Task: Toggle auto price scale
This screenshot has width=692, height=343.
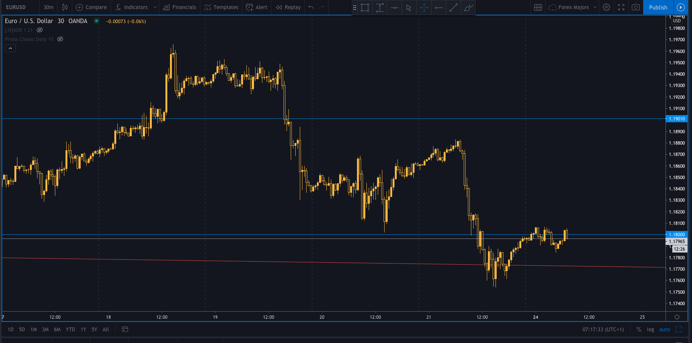Action: click(x=665, y=329)
